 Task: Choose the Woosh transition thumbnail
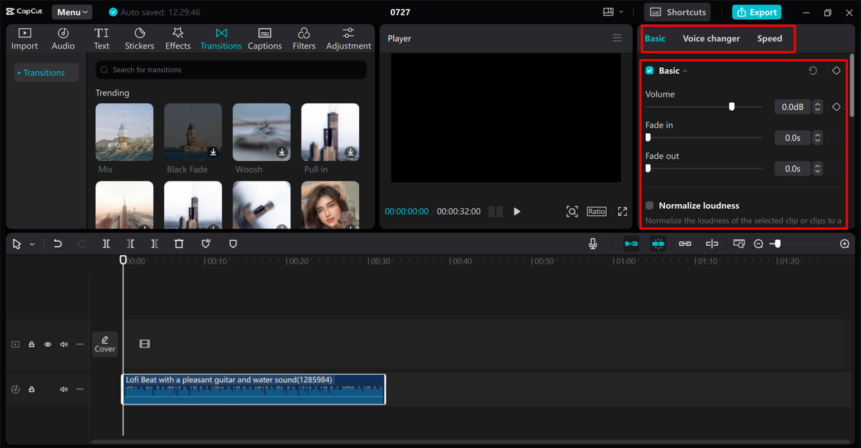[x=262, y=132]
